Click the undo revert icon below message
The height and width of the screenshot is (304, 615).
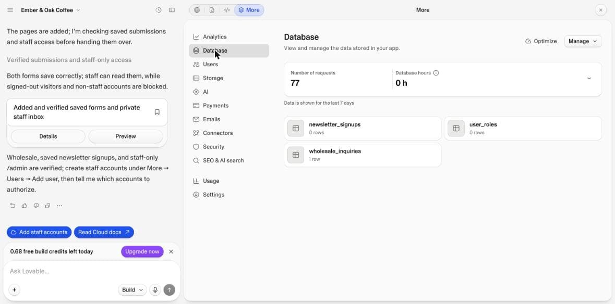pos(13,206)
